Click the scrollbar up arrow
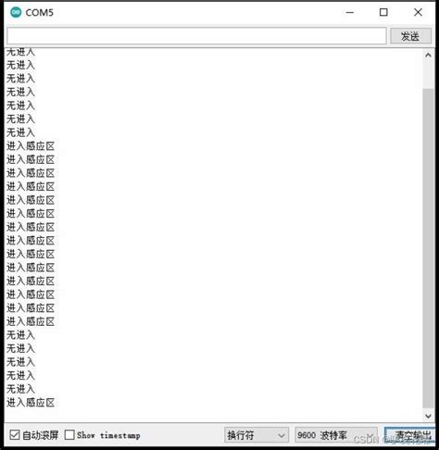439x450 pixels. tap(428, 56)
